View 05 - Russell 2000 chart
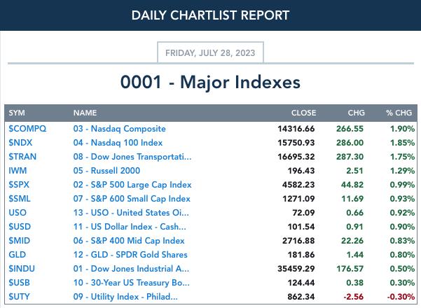The width and height of the screenshot is (421, 308). pyautogui.click(x=106, y=170)
